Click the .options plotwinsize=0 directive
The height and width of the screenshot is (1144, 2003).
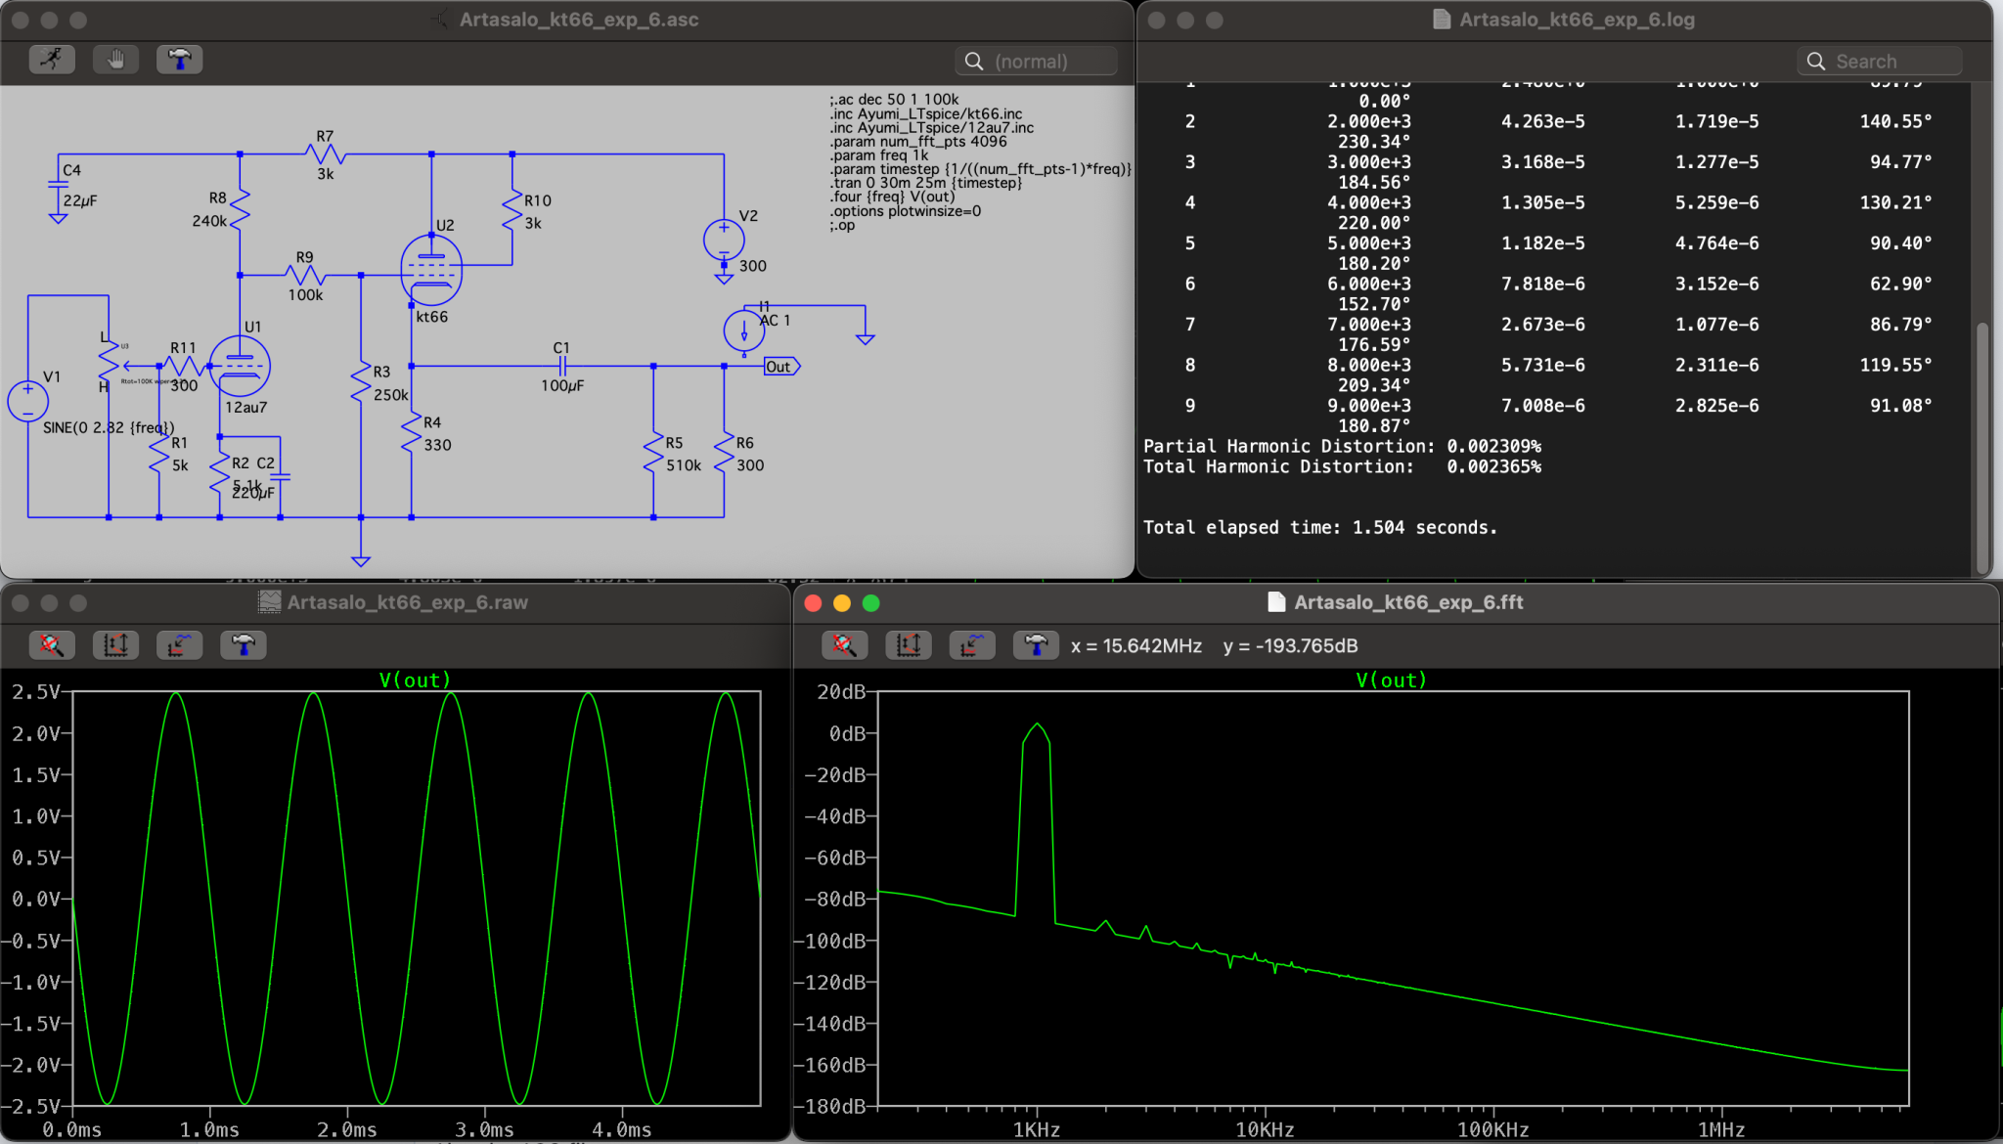(x=905, y=211)
